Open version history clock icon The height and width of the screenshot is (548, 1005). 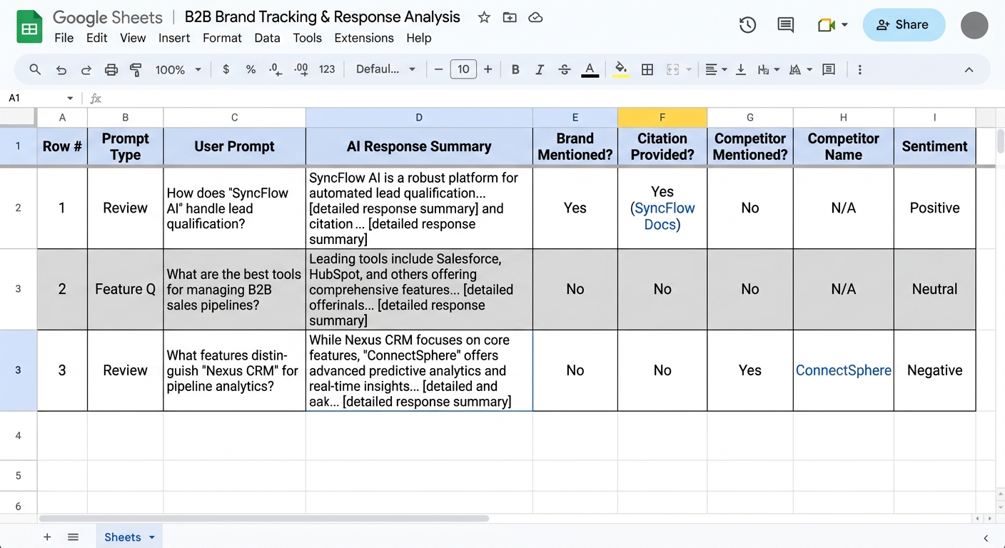[x=747, y=24]
